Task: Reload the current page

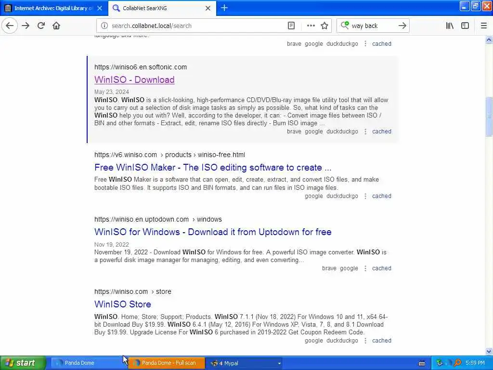Action: [41, 26]
